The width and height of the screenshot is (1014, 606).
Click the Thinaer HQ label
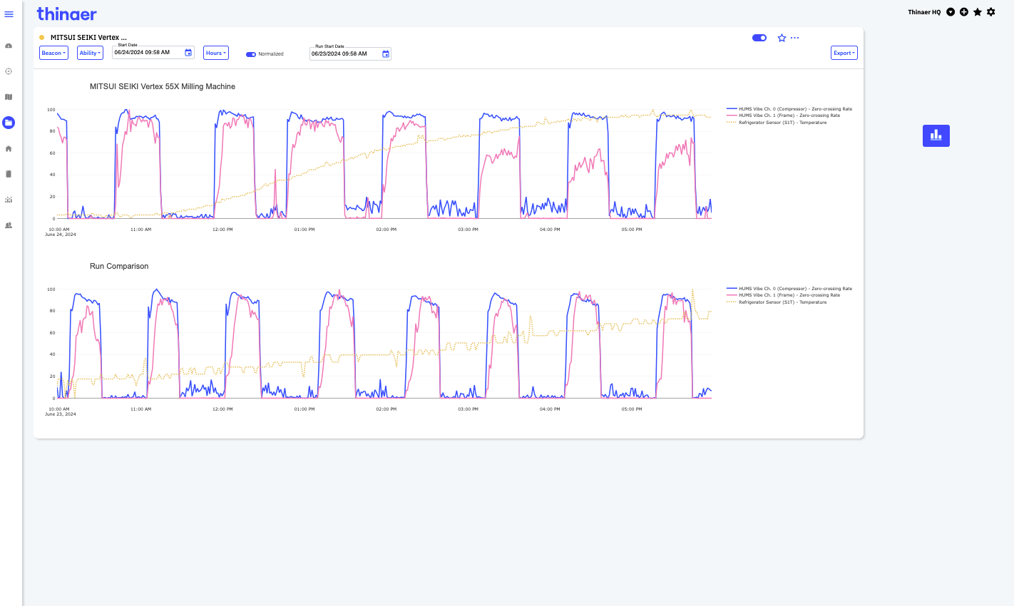[924, 12]
